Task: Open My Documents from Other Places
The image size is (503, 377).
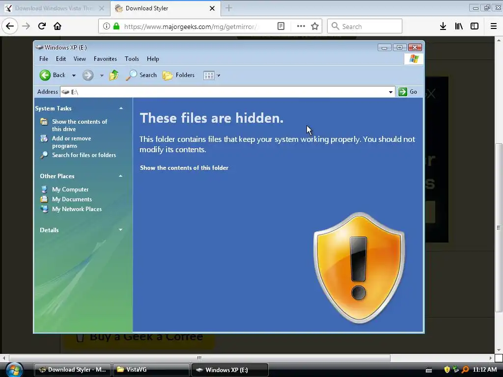Action: coord(72,199)
